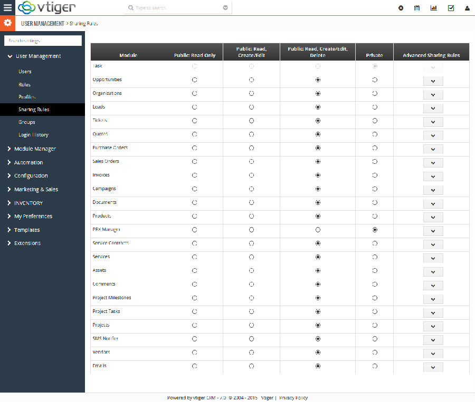This screenshot has width=475, height=402.
Task: Open the Vtiger footer link
Action: pos(267,398)
